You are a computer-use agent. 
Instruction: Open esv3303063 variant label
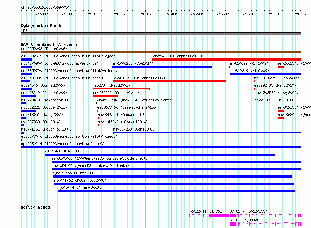(100, 158)
